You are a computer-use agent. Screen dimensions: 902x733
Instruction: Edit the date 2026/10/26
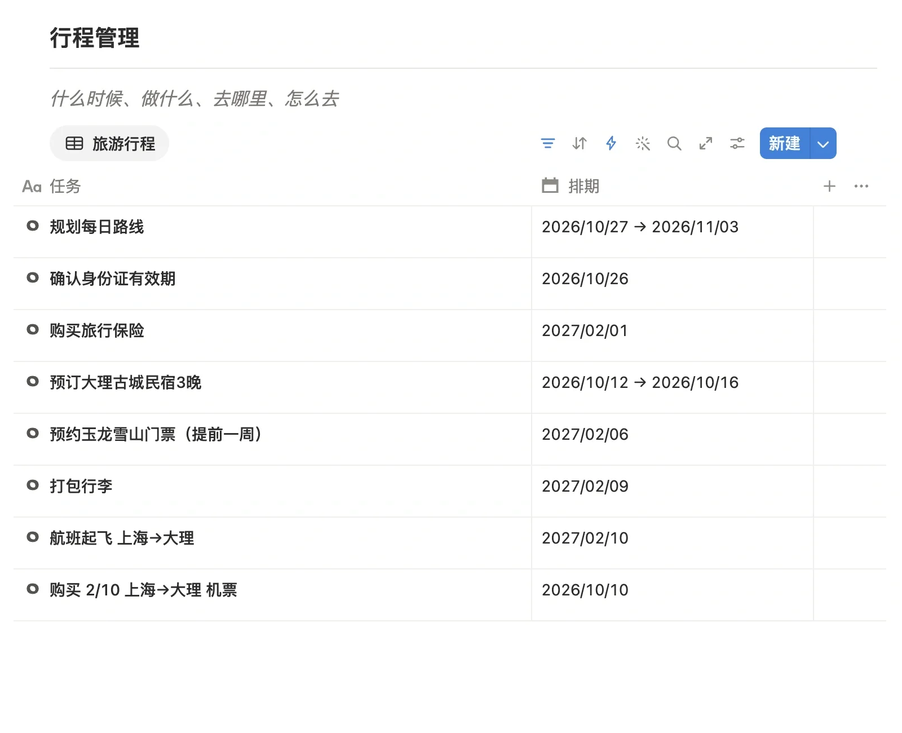coord(585,279)
